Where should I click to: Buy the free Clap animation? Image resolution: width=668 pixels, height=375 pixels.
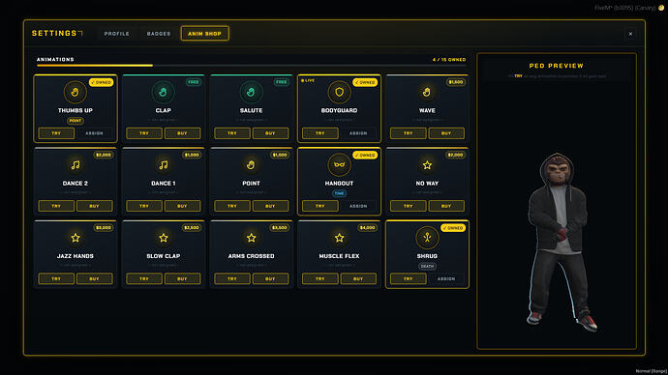[x=182, y=133]
